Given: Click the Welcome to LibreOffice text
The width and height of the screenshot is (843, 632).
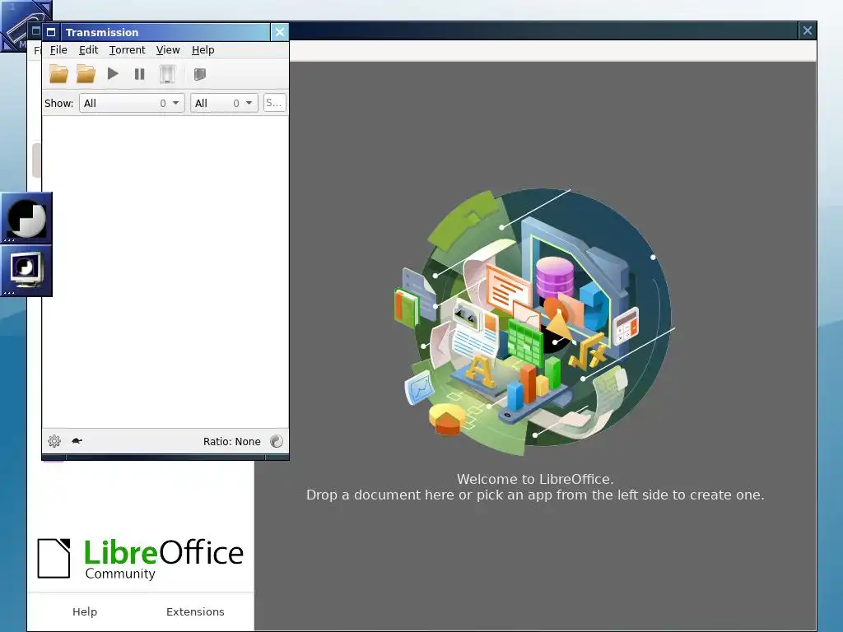Looking at the screenshot, I should [535, 479].
